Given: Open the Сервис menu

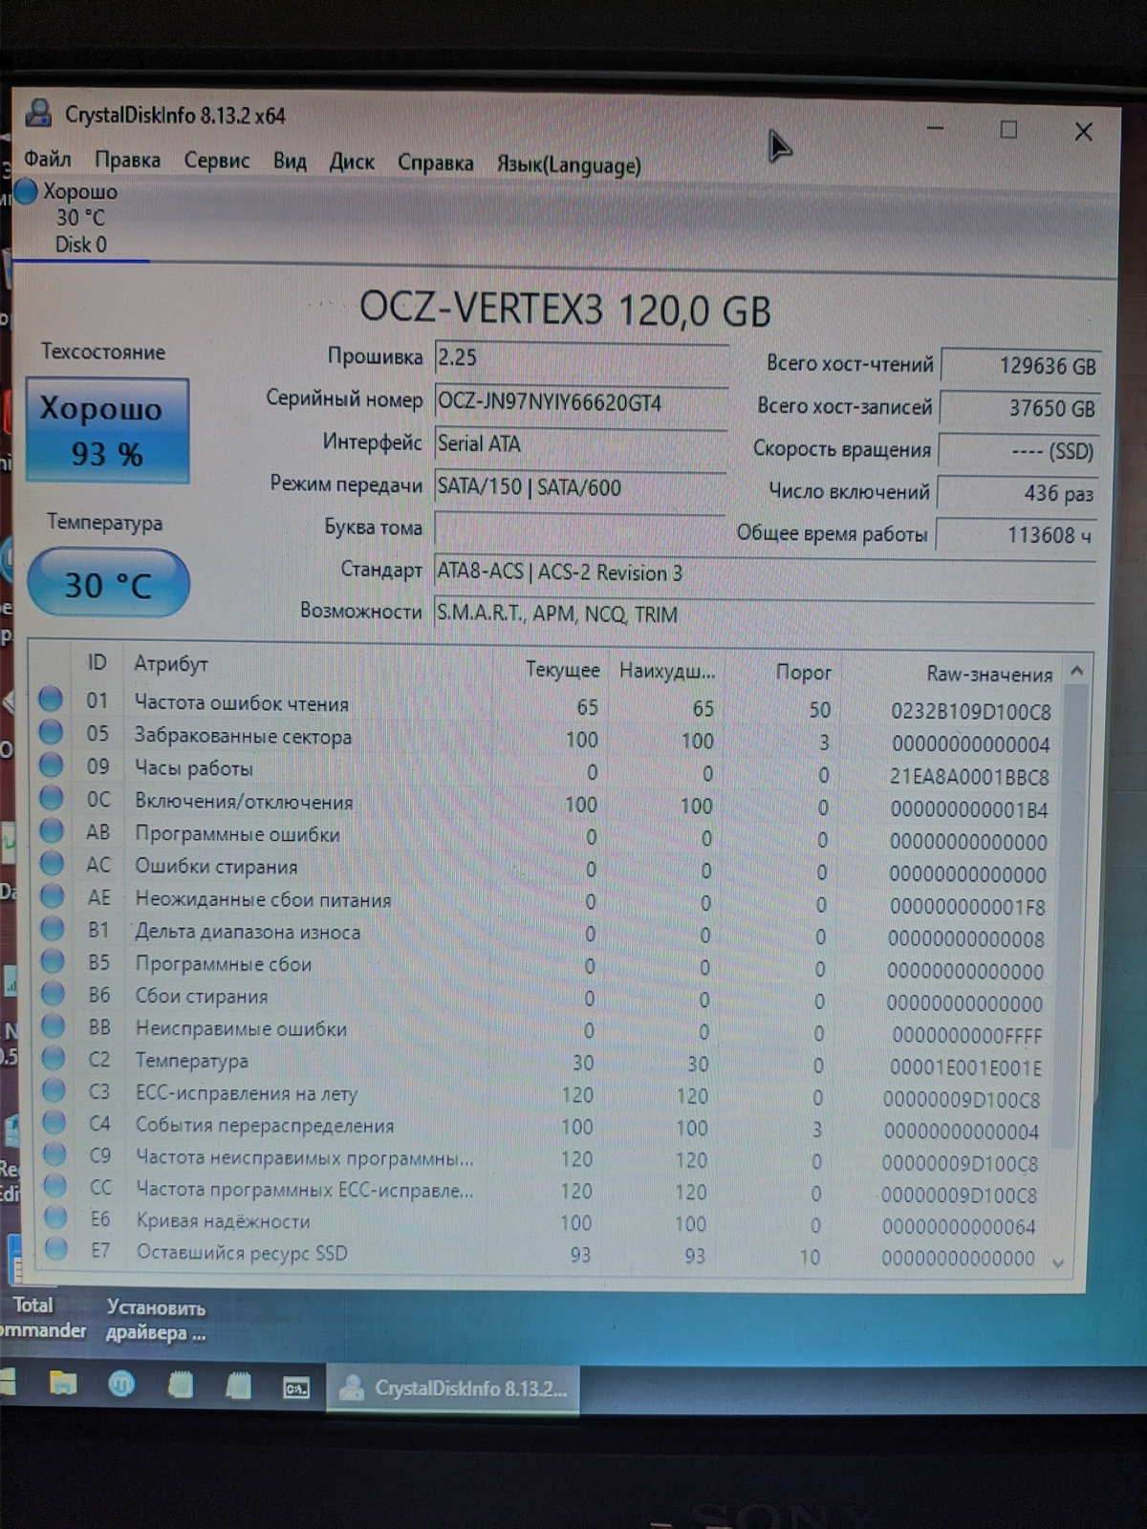Looking at the screenshot, I should (217, 161).
